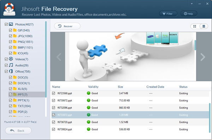Screen dimensions: 212x140
Task: Open the title bar dropdown menu arrow
Action: coord(192,4)
